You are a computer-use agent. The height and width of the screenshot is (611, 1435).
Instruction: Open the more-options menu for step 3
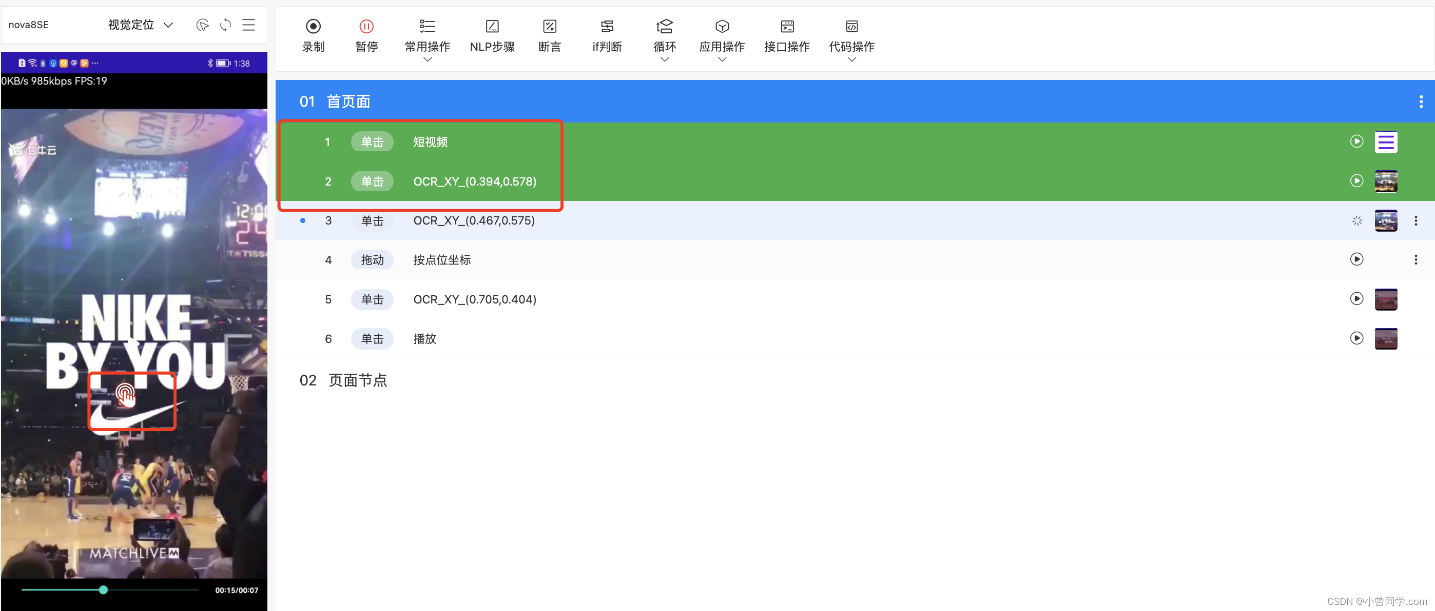pyautogui.click(x=1415, y=221)
